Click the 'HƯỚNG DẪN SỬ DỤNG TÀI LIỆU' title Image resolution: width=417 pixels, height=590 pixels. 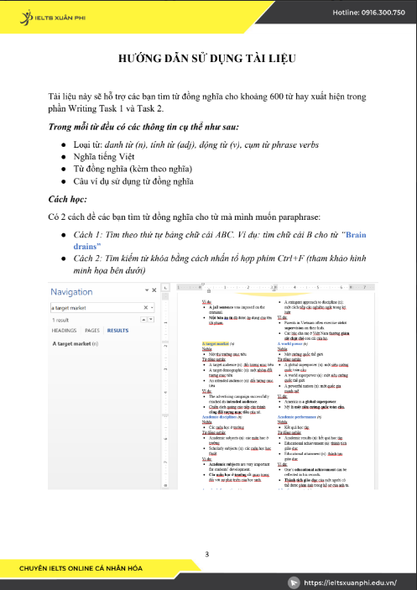[207, 59]
